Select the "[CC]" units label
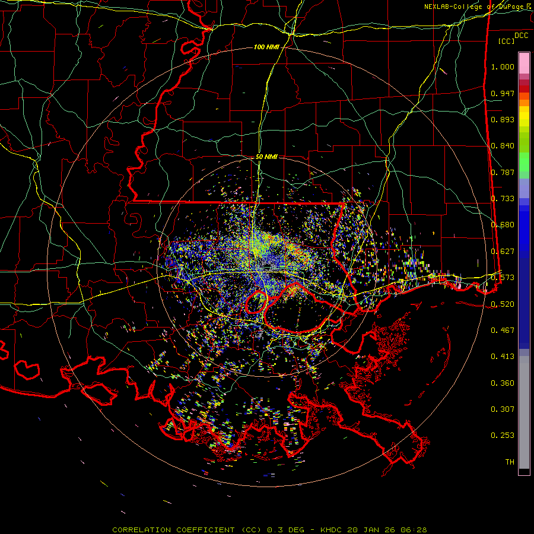Image resolution: width=534 pixels, height=534 pixels. 507,41
